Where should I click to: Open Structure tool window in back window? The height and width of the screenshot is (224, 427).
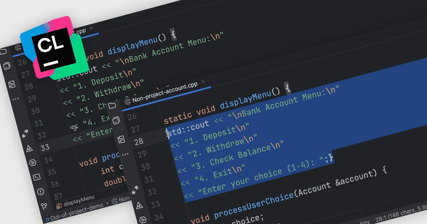click(x=12, y=84)
